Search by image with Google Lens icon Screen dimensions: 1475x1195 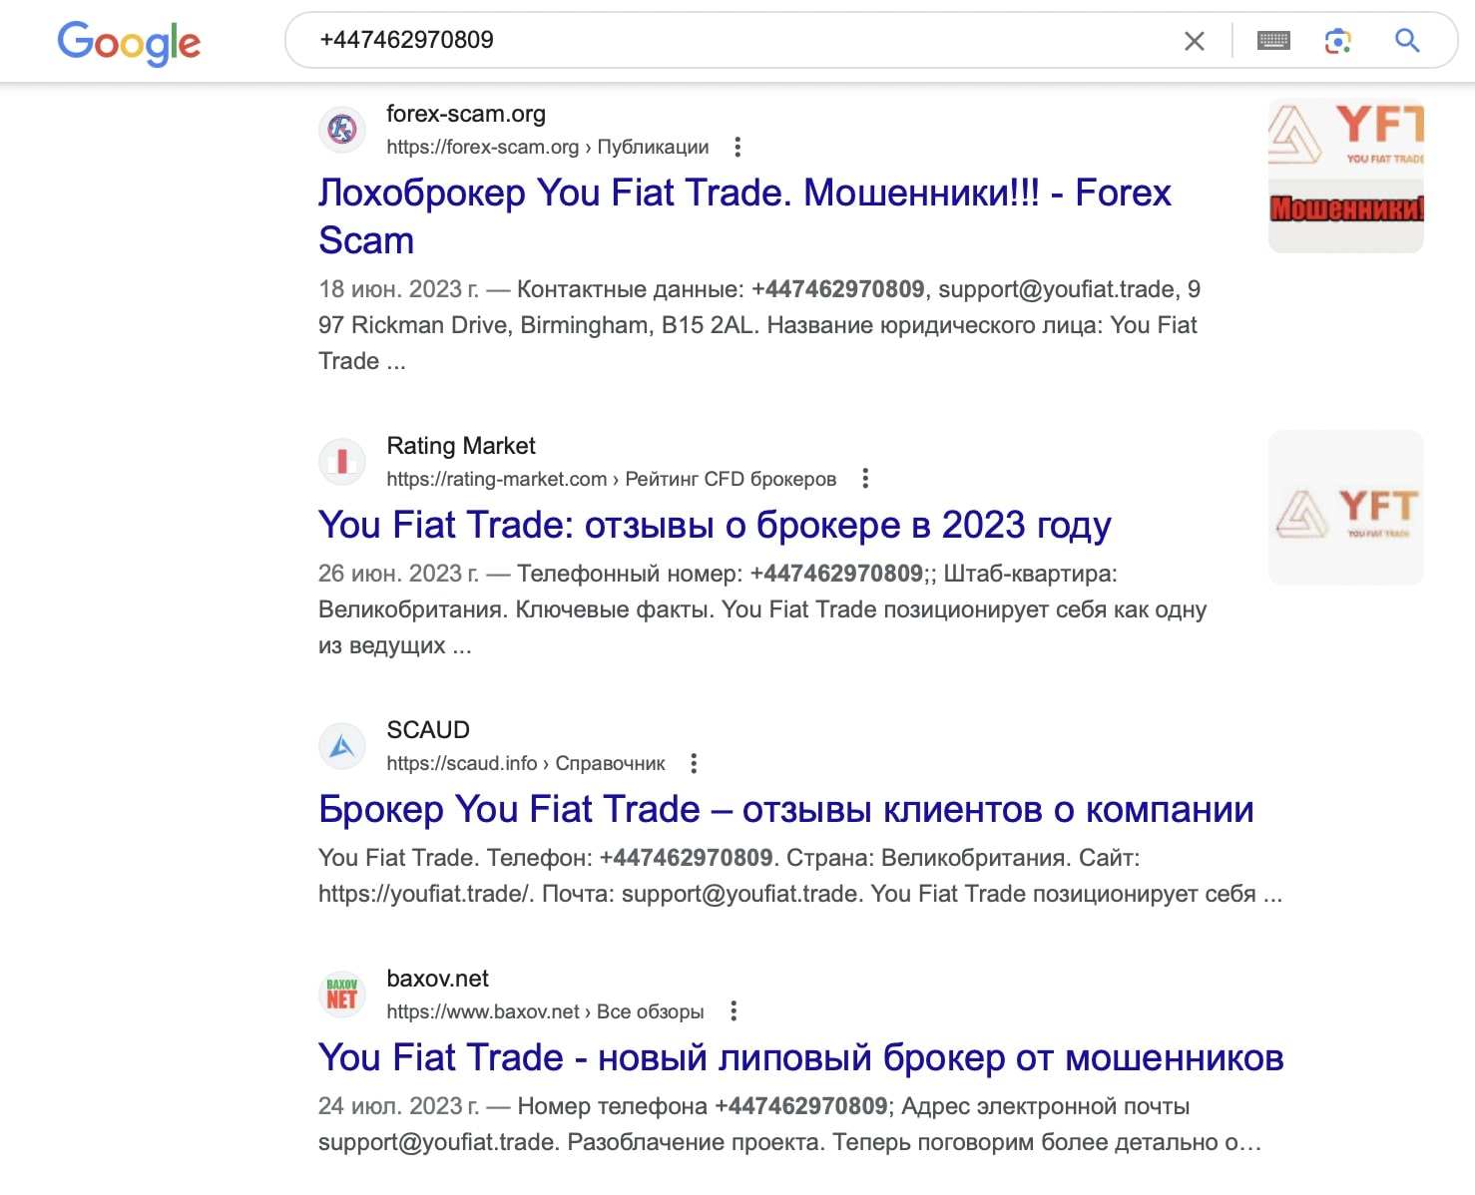coord(1338,41)
